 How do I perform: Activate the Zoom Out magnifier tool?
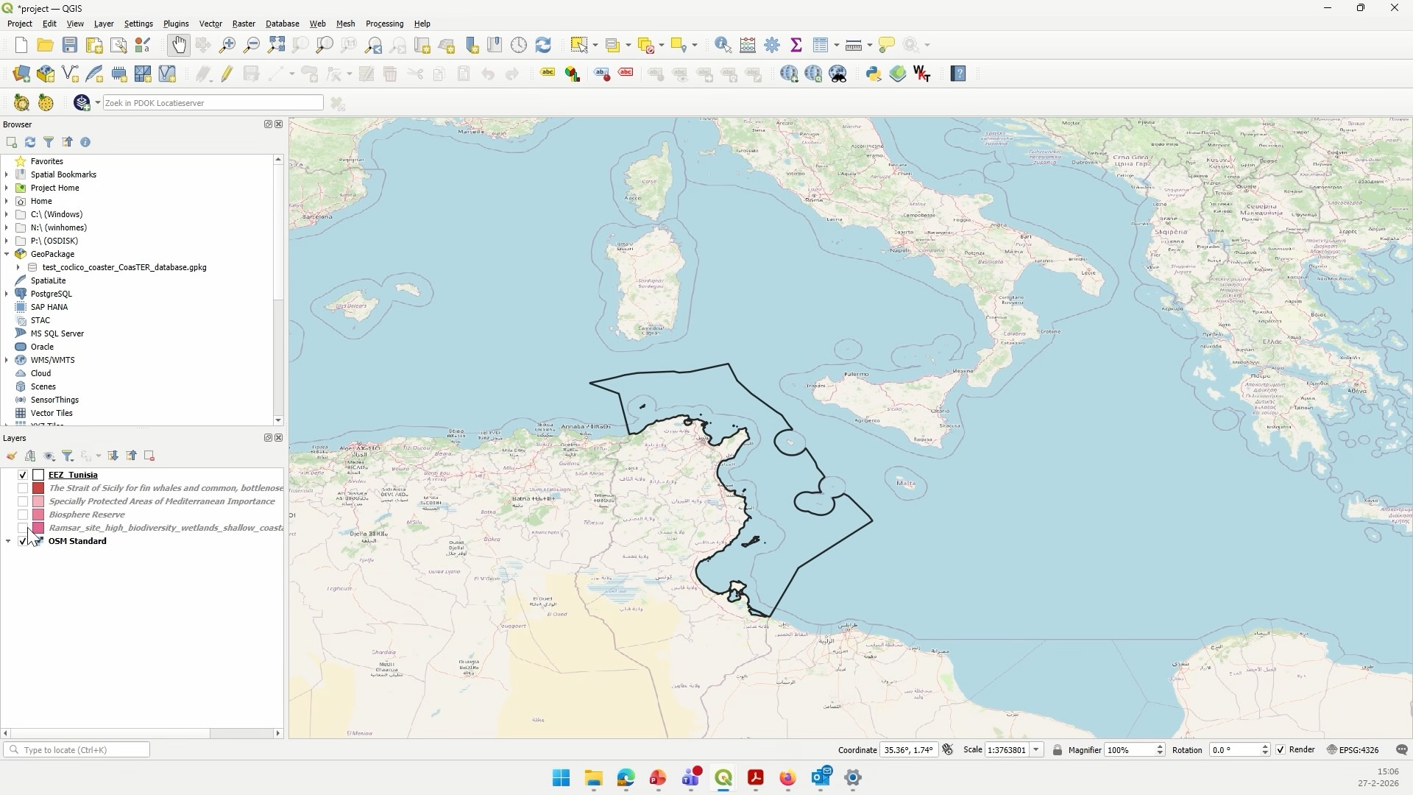click(x=252, y=46)
